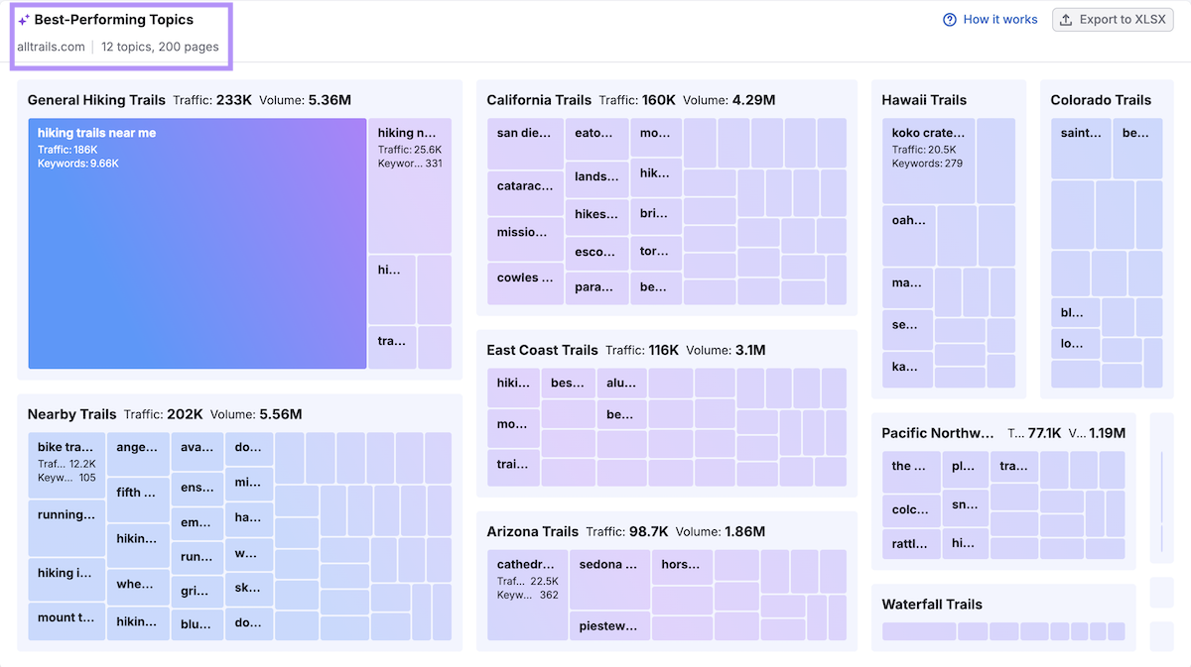
Task: Select the 'hors...' tile in Arizona Trails
Action: pos(682,568)
